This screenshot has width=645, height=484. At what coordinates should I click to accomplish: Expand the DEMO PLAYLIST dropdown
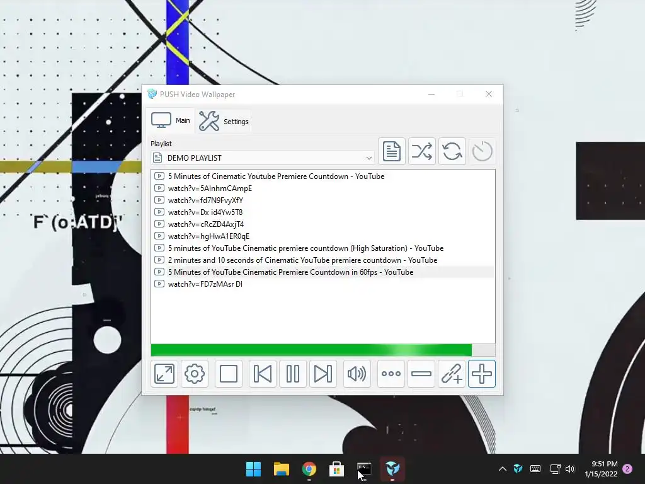click(368, 158)
